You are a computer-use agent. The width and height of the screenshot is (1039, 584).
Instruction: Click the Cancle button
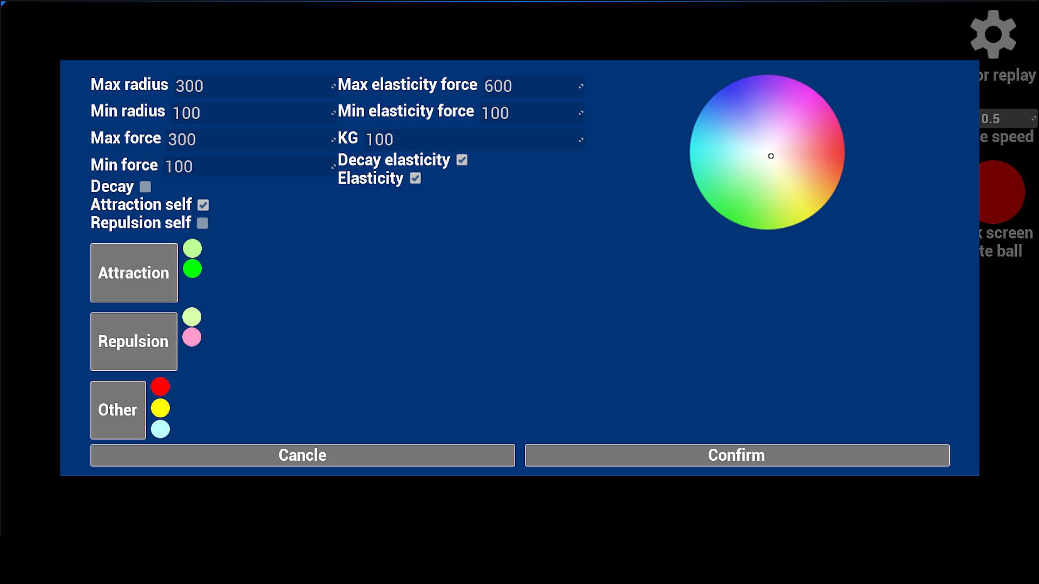(302, 455)
